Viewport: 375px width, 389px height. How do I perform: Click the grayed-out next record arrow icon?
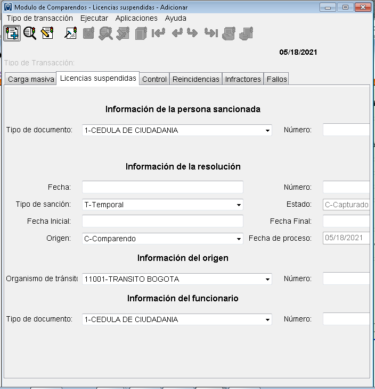193,33
